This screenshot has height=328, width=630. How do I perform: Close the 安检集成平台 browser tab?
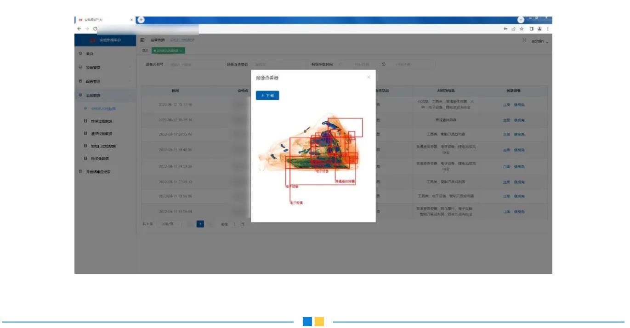pyautogui.click(x=131, y=20)
